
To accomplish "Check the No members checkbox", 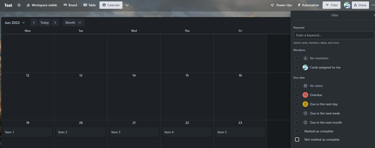I will pyautogui.click(x=297, y=58).
